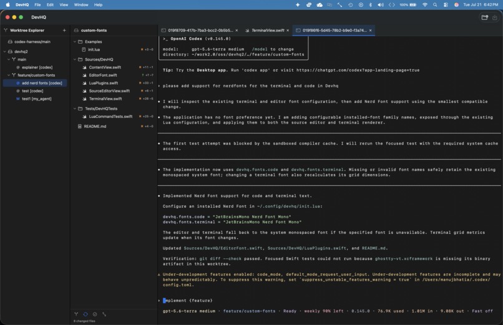Open the View menu

[64, 5]
